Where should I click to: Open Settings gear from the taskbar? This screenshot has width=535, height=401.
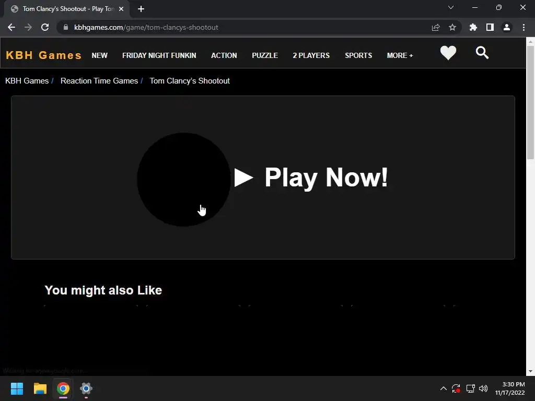click(x=86, y=388)
